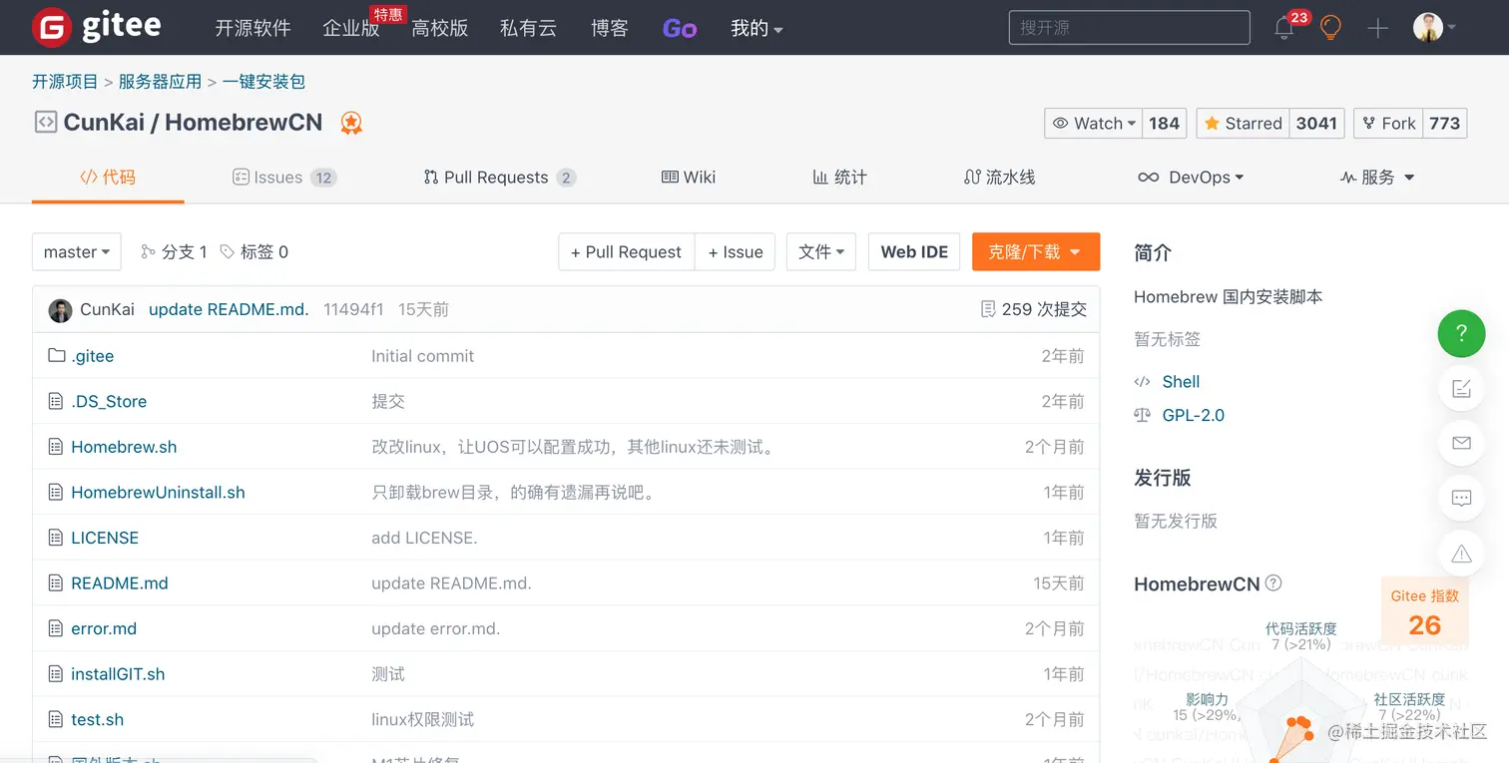Screen dimensions: 1509x763
Task: Open commit 11494f1
Action: coord(353,309)
